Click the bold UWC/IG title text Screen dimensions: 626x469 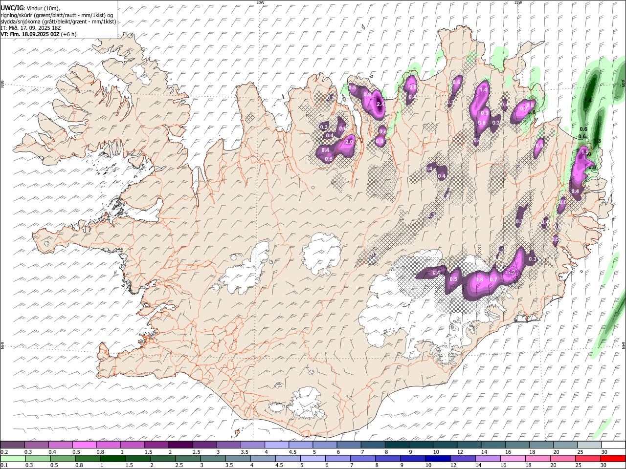click(x=12, y=8)
